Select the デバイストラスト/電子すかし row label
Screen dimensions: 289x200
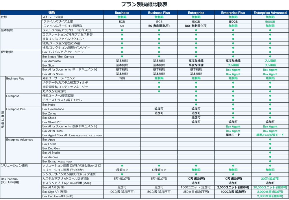coord(62,100)
